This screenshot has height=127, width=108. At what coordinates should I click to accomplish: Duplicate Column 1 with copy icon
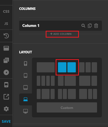pos(90,26)
